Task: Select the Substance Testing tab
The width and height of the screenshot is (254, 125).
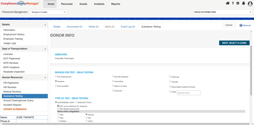Action: pos(151,27)
